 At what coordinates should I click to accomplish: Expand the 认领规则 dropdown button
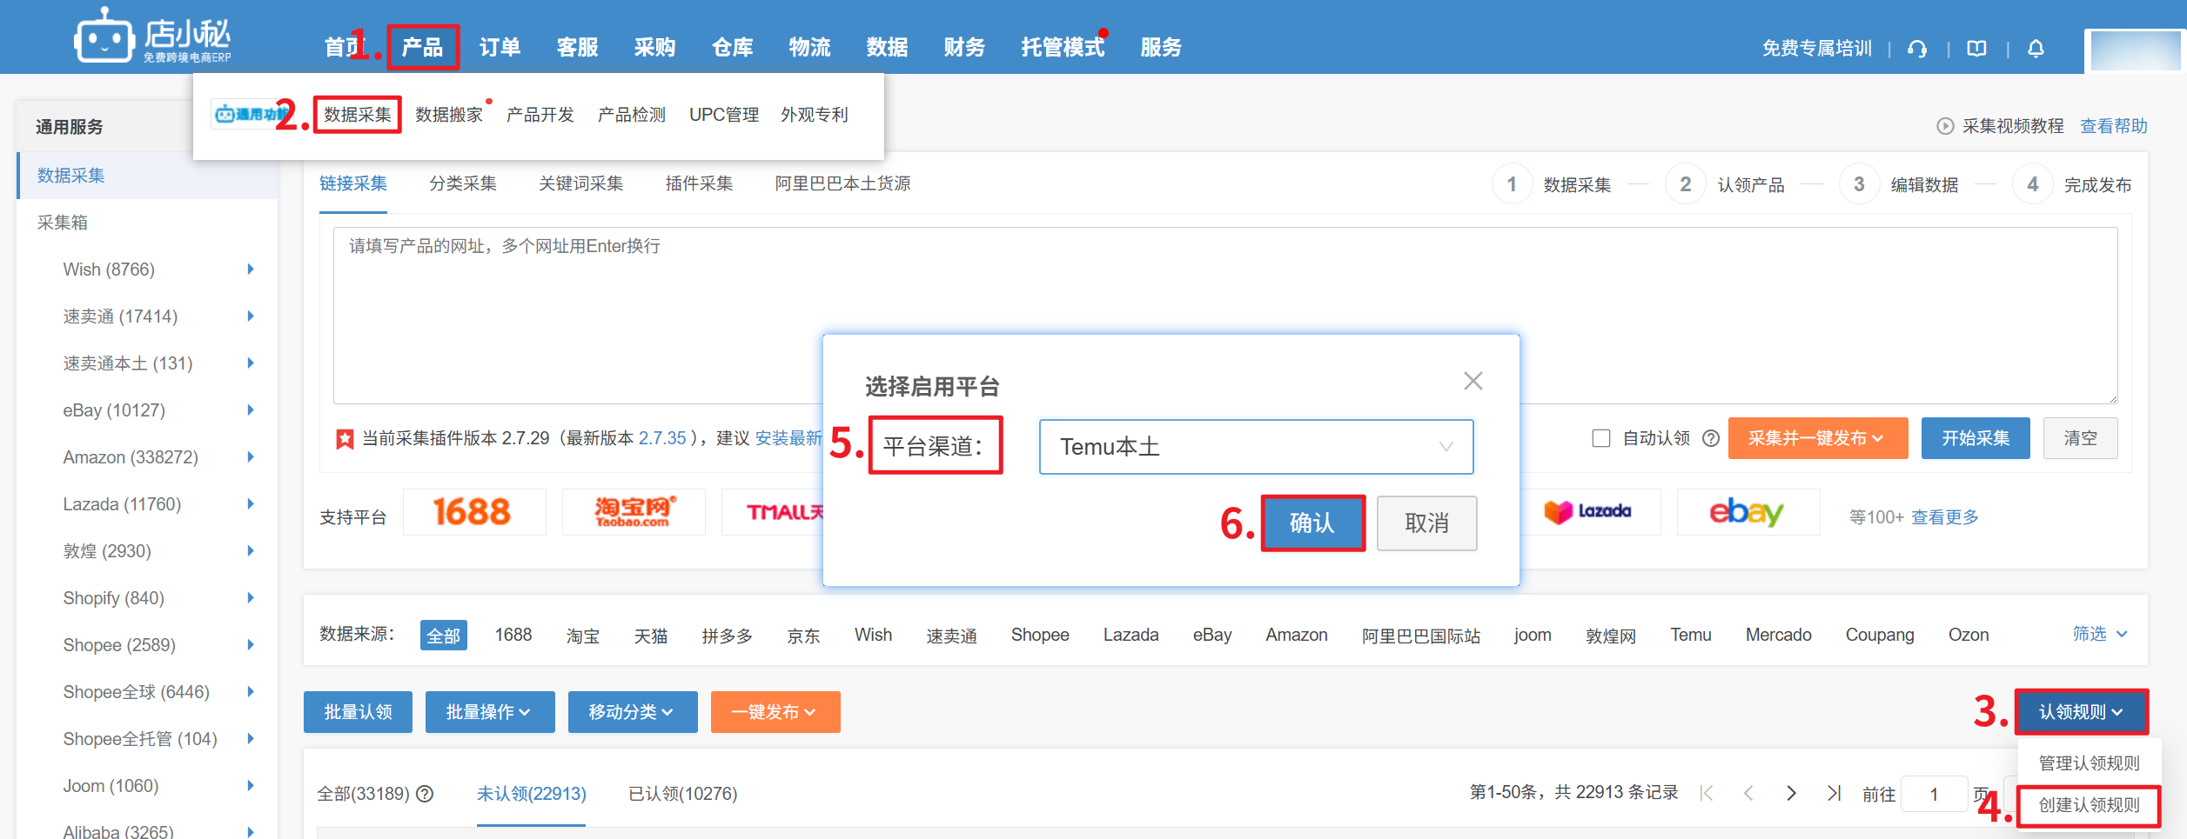point(2081,712)
